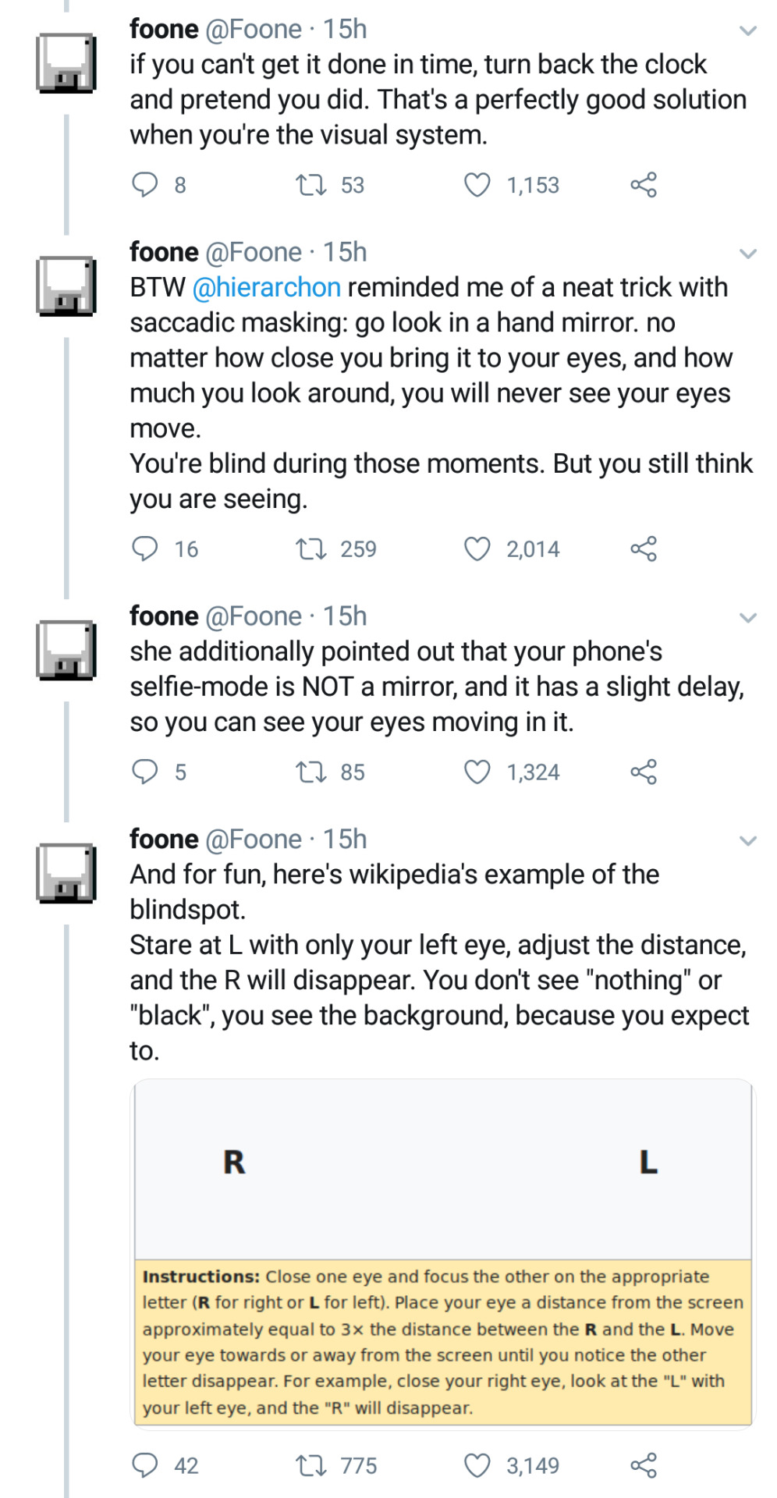Share the selfie-mode delay tweet

pyautogui.click(x=644, y=772)
